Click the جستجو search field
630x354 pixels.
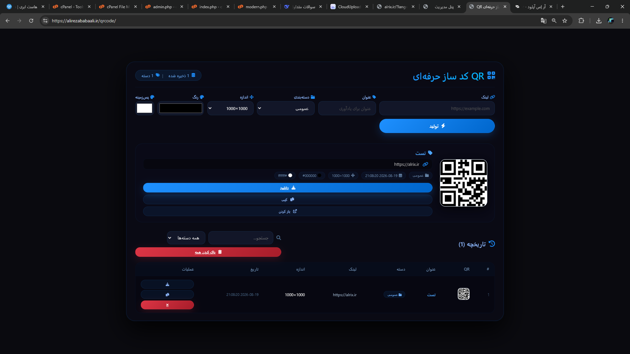[x=241, y=238]
